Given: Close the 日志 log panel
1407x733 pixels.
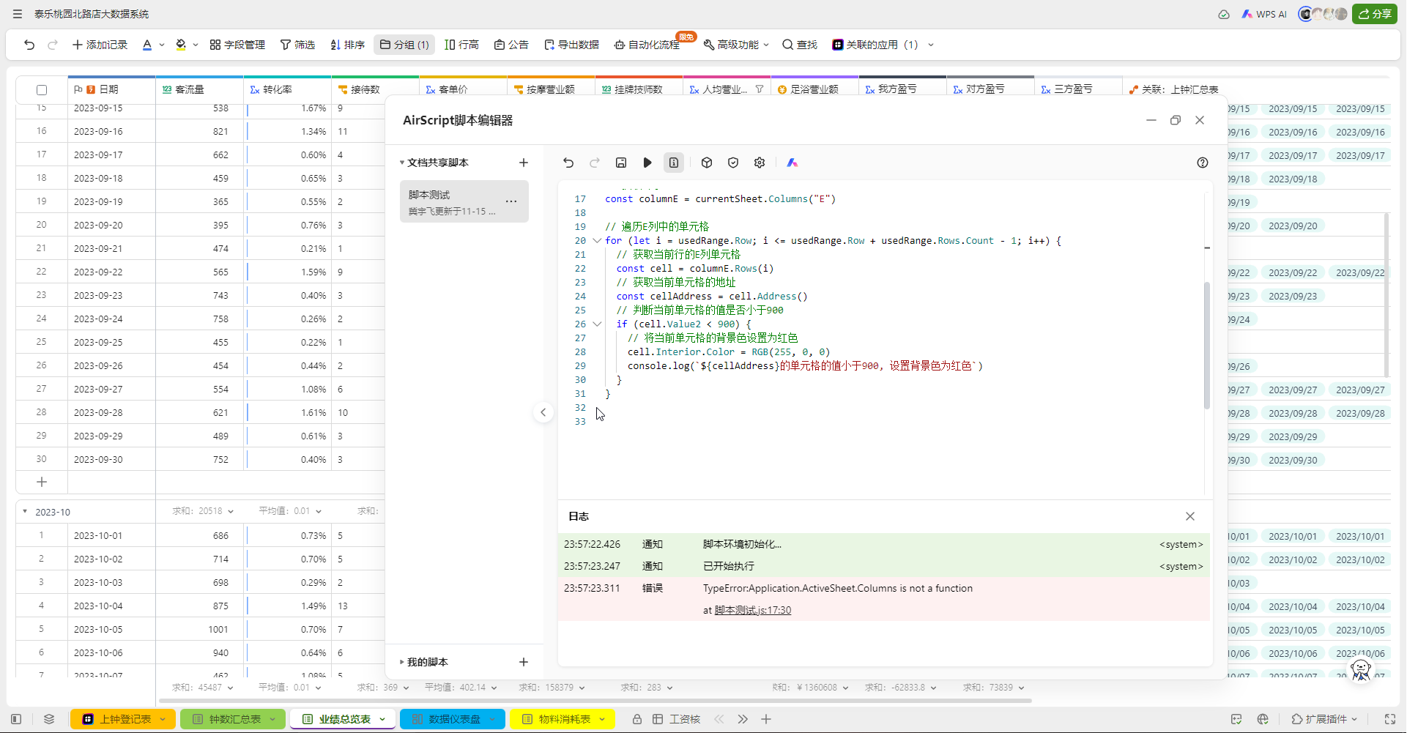Looking at the screenshot, I should point(1190,516).
